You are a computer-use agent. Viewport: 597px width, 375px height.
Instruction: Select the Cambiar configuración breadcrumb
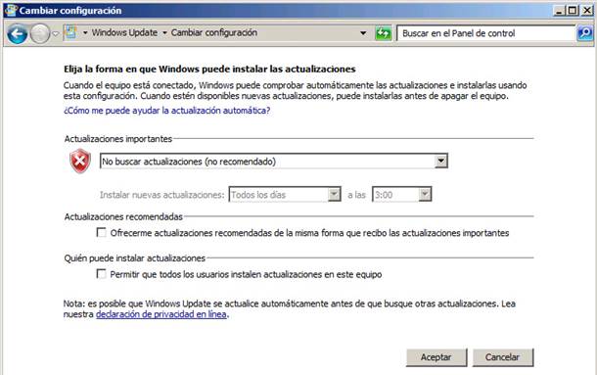click(214, 32)
